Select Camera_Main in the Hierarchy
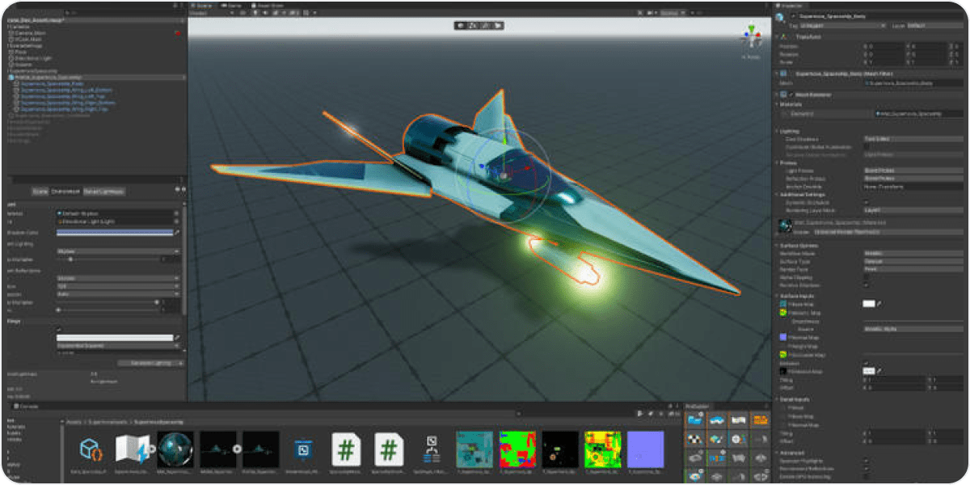Viewport: 970px width, 485px height. (31, 33)
